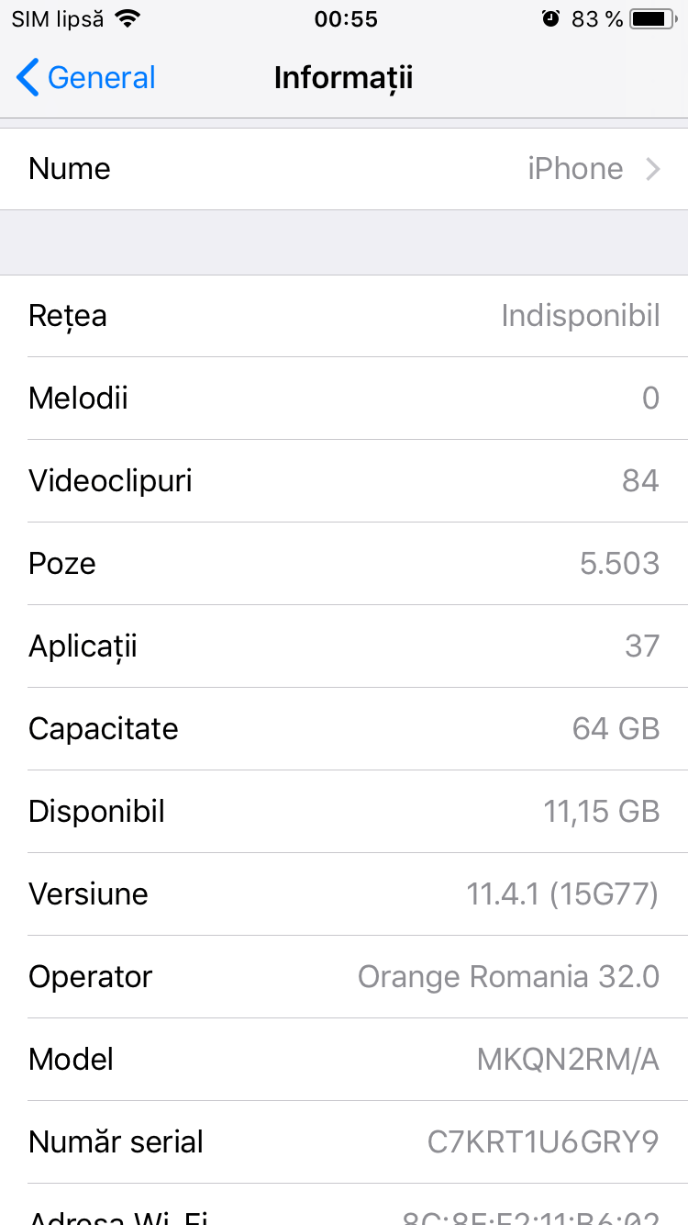Tap the alarm clock status icon

point(550,18)
